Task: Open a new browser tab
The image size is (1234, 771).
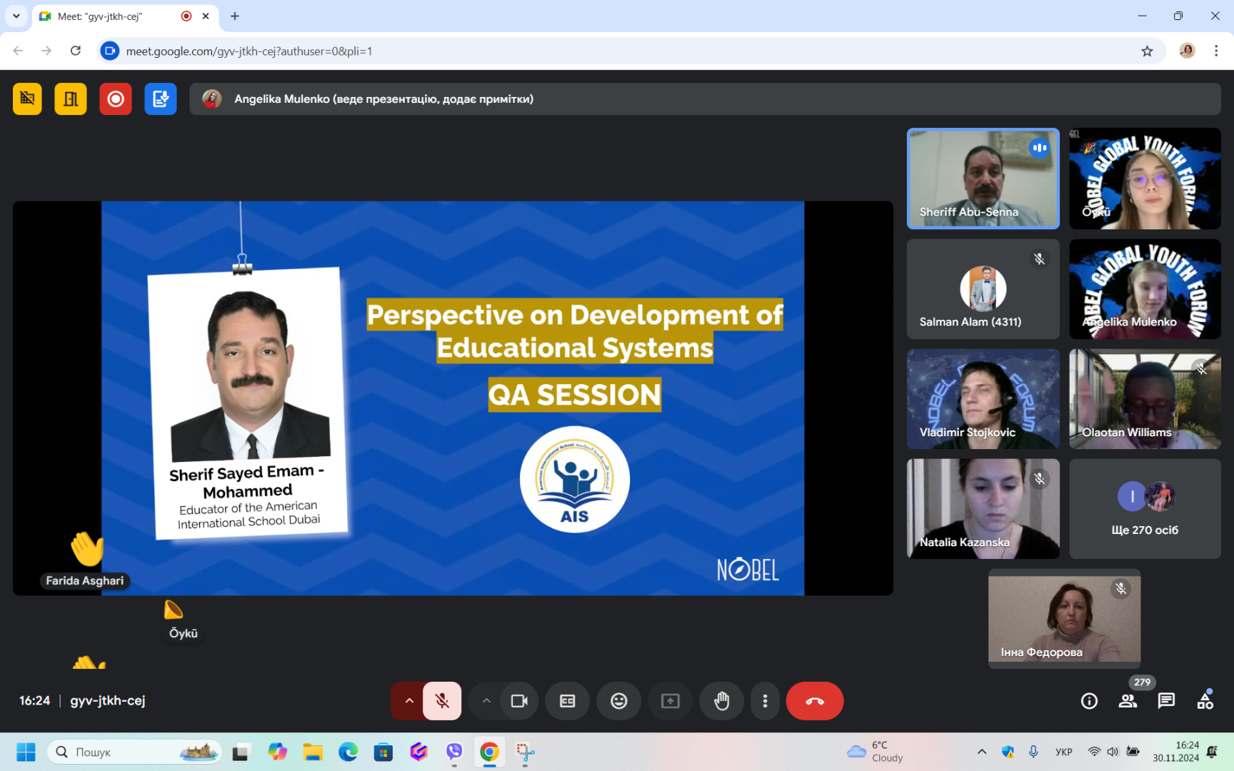Action: pyautogui.click(x=235, y=16)
